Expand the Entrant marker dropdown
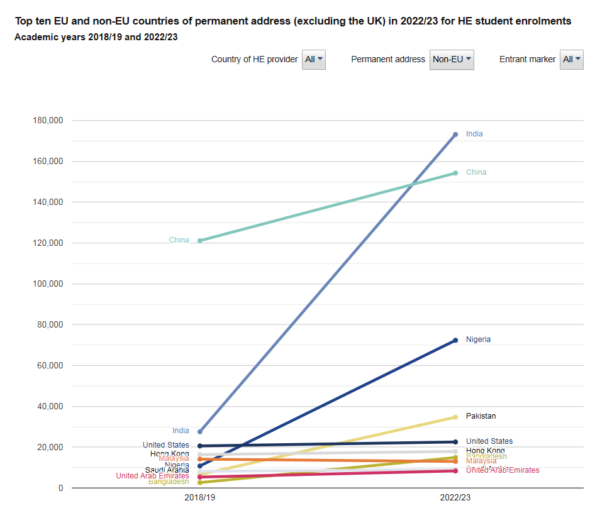The image size is (595, 513). click(x=572, y=60)
